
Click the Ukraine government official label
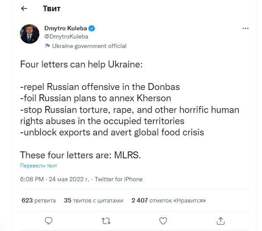(x=89, y=46)
